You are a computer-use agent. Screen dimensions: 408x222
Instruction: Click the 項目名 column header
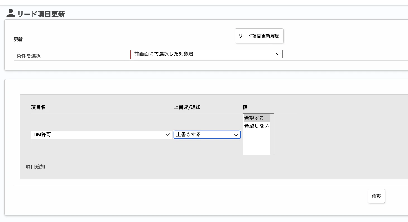click(x=38, y=107)
